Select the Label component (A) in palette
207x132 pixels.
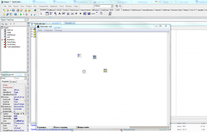(x=60, y=14)
